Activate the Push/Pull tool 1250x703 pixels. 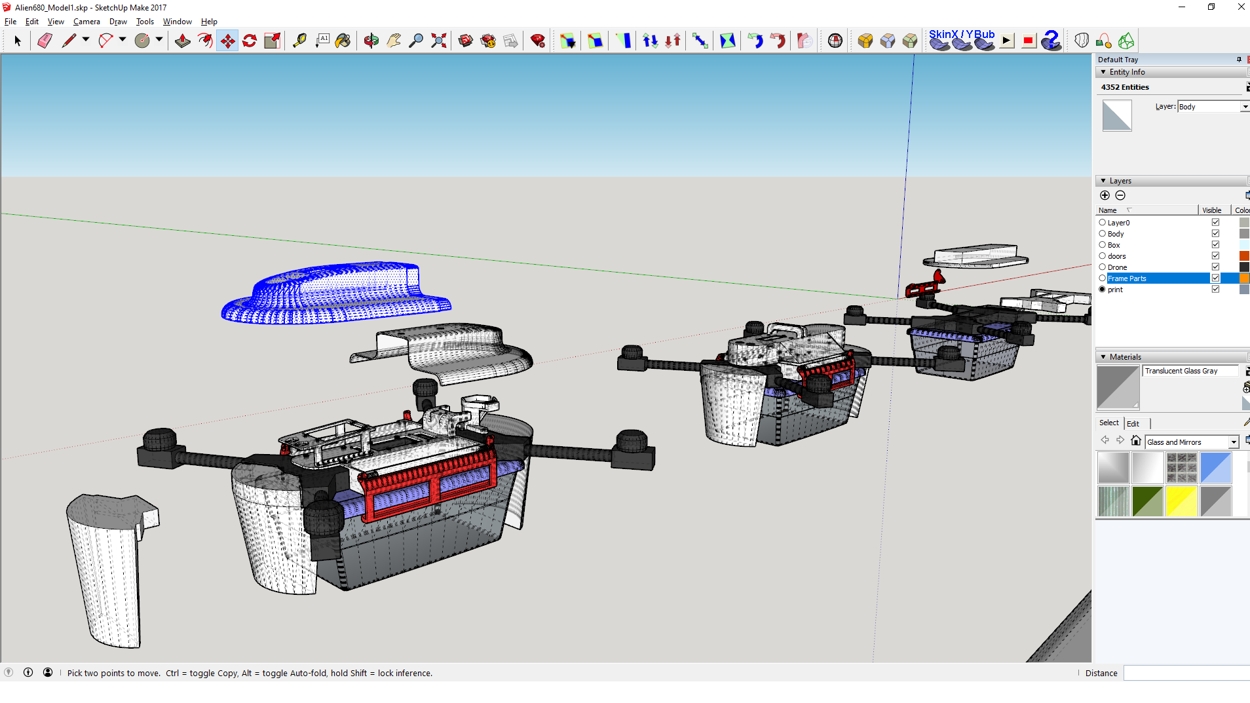click(182, 41)
